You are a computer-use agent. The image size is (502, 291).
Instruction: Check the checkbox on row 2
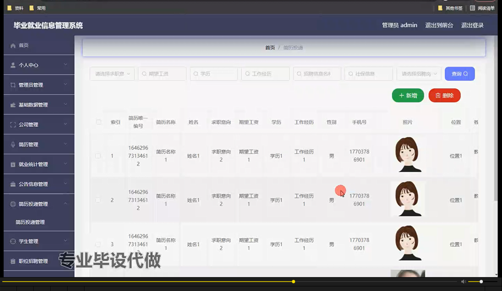point(98,200)
